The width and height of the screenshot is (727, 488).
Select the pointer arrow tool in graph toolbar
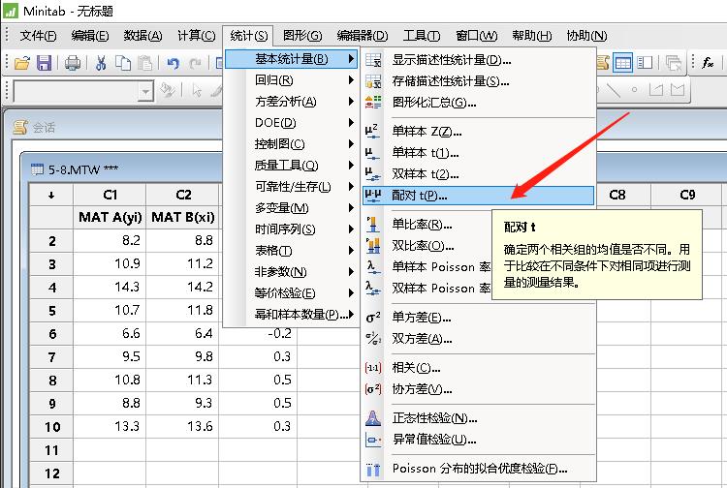coord(197,90)
